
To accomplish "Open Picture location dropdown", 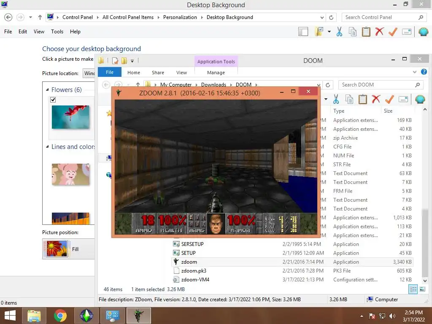I will [x=89, y=73].
